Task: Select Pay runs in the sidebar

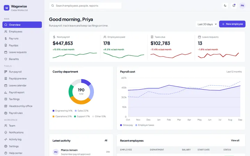Action: 22,38
